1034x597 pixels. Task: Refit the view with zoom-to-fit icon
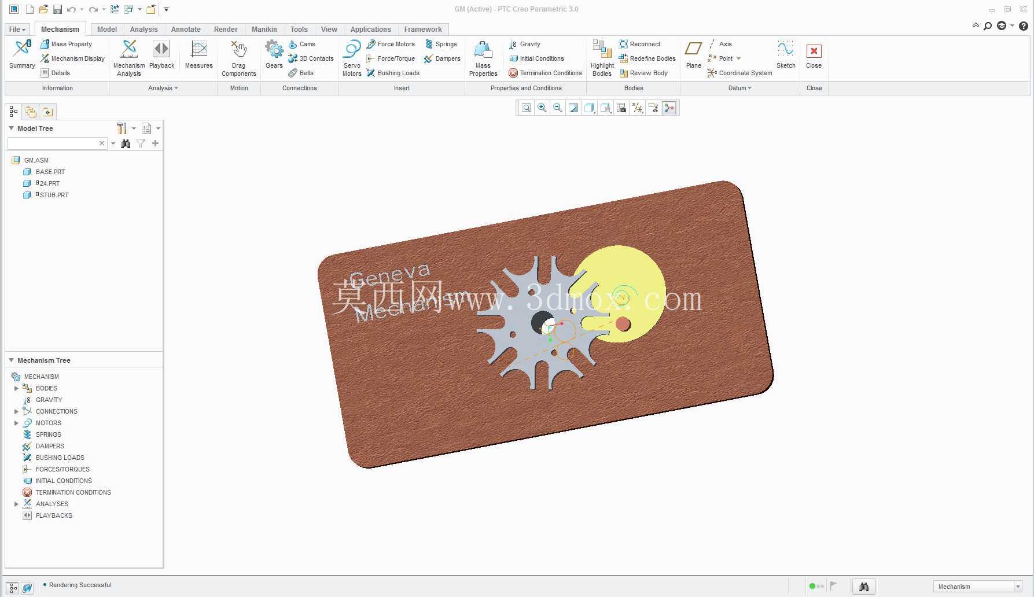526,108
